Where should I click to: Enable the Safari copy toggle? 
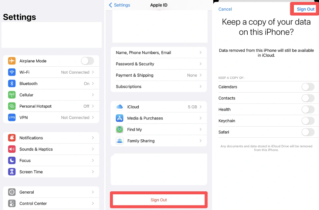tap(308, 132)
